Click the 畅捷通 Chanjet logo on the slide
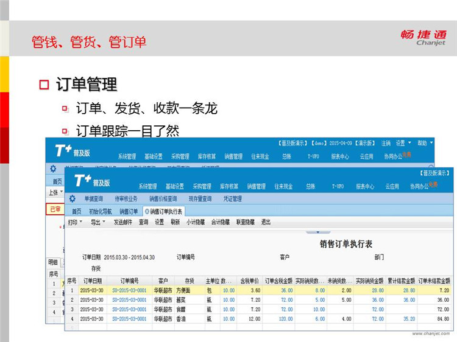This screenshot has height=342, width=457. [423, 38]
